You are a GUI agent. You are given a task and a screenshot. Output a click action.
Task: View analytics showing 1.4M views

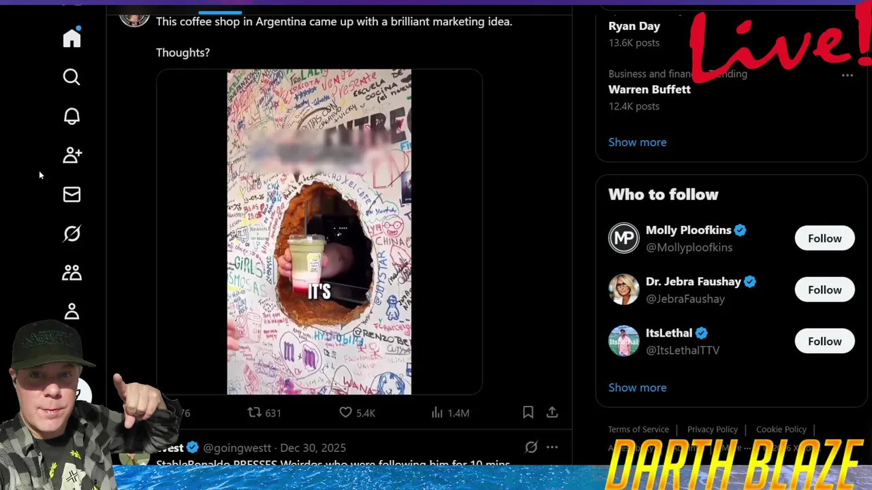(450, 412)
